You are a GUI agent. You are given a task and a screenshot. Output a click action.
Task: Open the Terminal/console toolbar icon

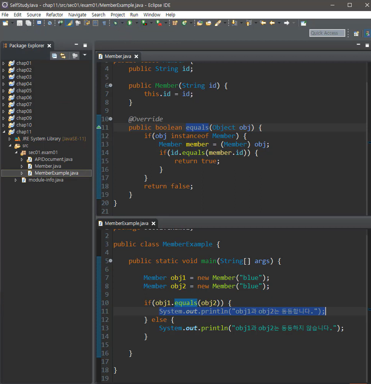point(39,23)
